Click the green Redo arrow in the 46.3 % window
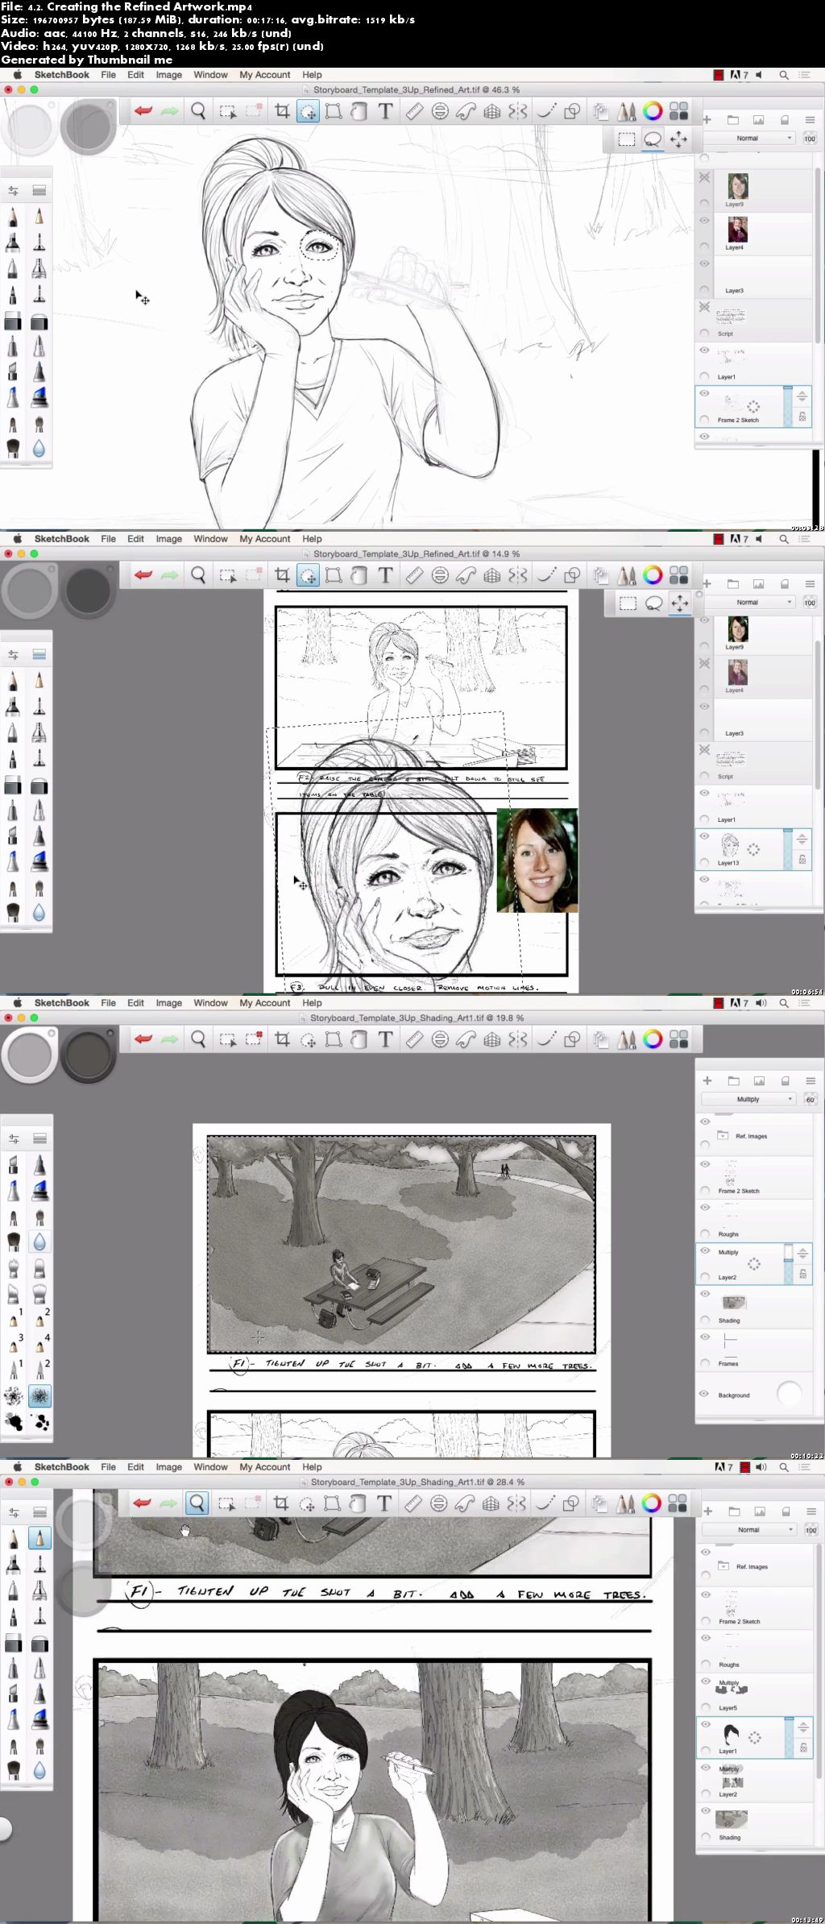 point(169,111)
